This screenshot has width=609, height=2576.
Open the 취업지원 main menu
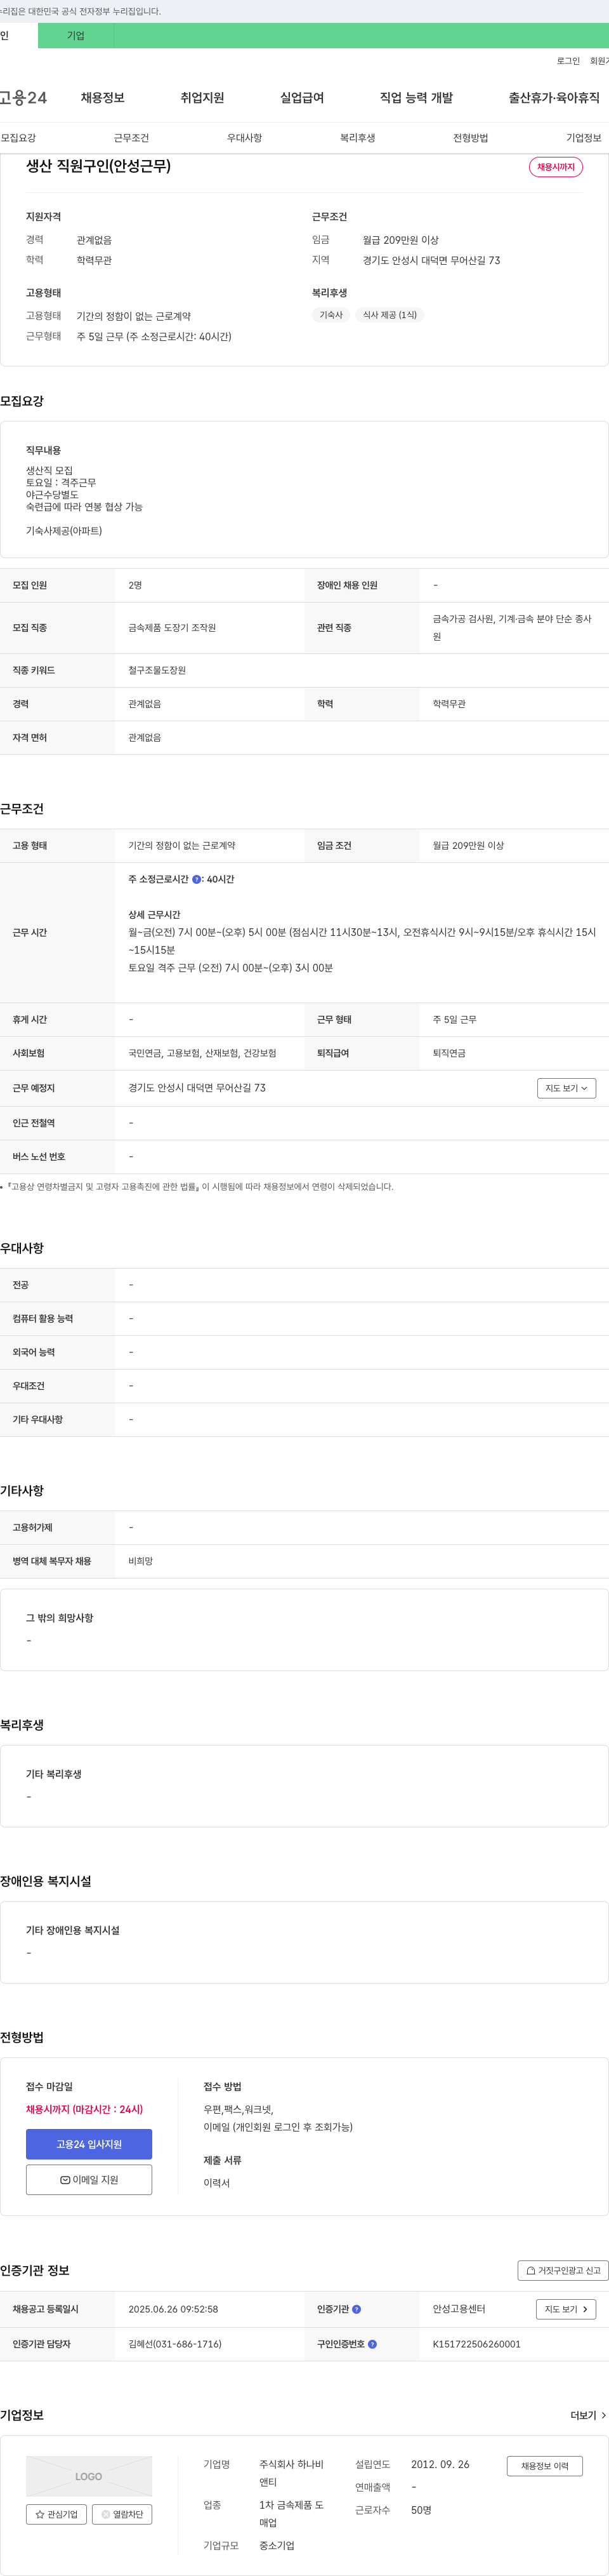click(x=202, y=98)
